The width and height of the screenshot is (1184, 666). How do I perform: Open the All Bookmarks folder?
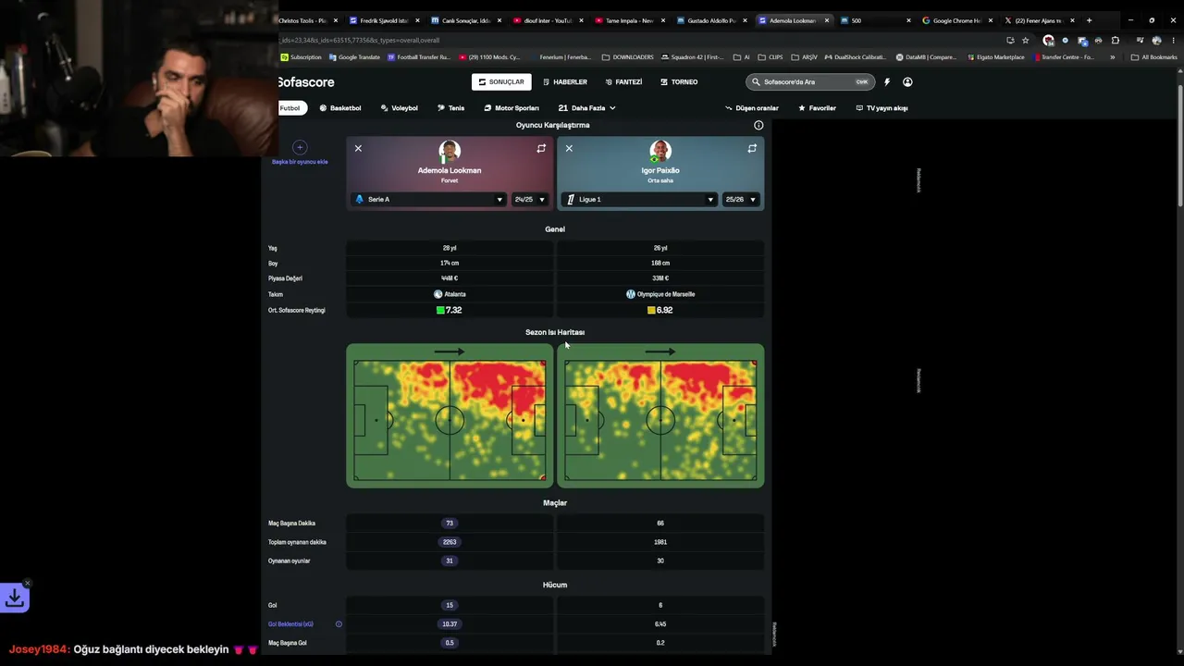click(1153, 57)
